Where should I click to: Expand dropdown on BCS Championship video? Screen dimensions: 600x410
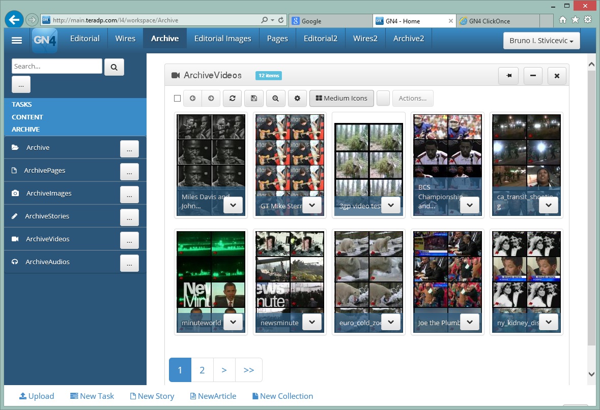pyautogui.click(x=470, y=205)
